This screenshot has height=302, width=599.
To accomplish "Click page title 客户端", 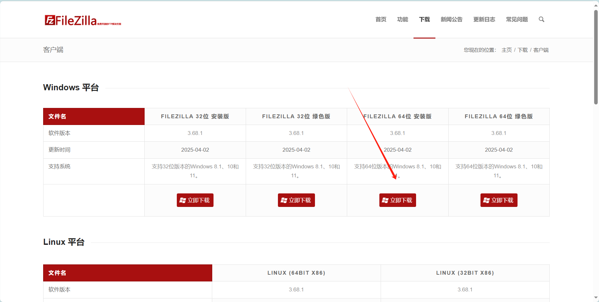I will click(x=53, y=50).
